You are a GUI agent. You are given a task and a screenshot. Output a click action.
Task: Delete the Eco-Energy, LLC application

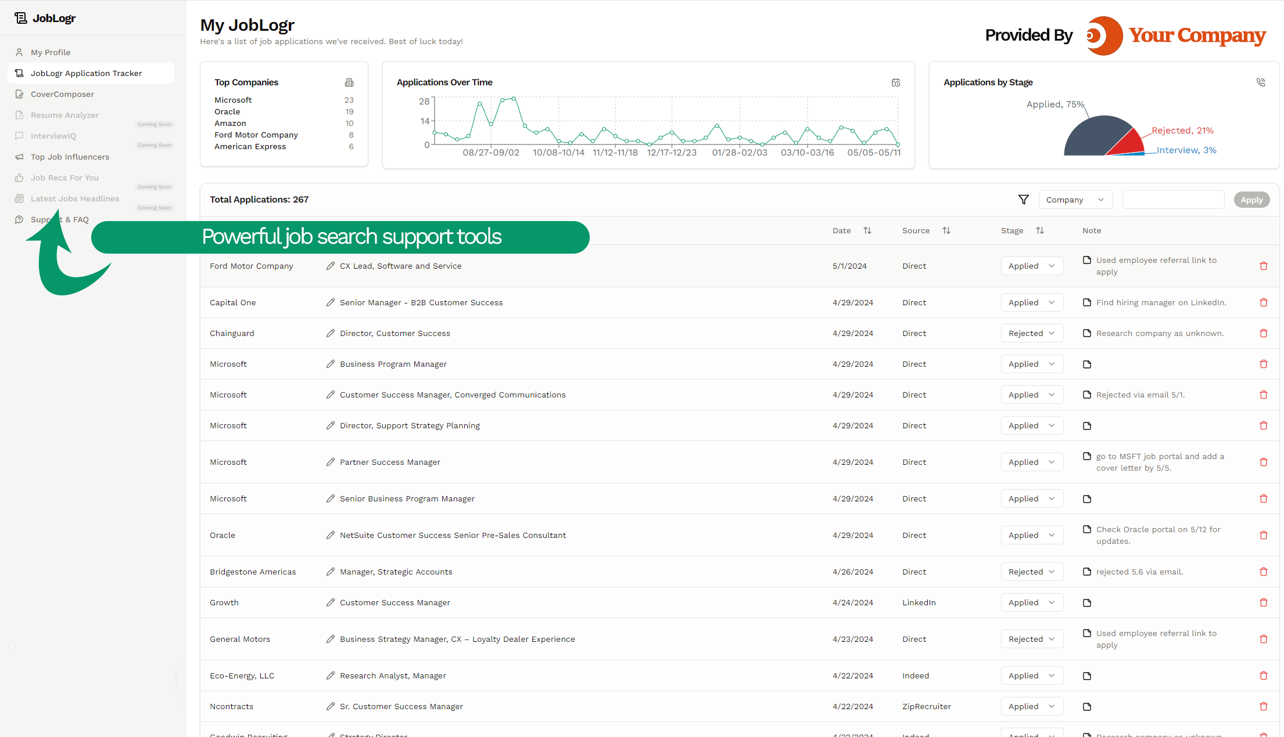(x=1264, y=675)
